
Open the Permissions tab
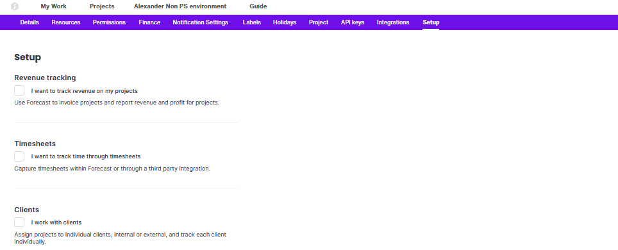pos(109,22)
